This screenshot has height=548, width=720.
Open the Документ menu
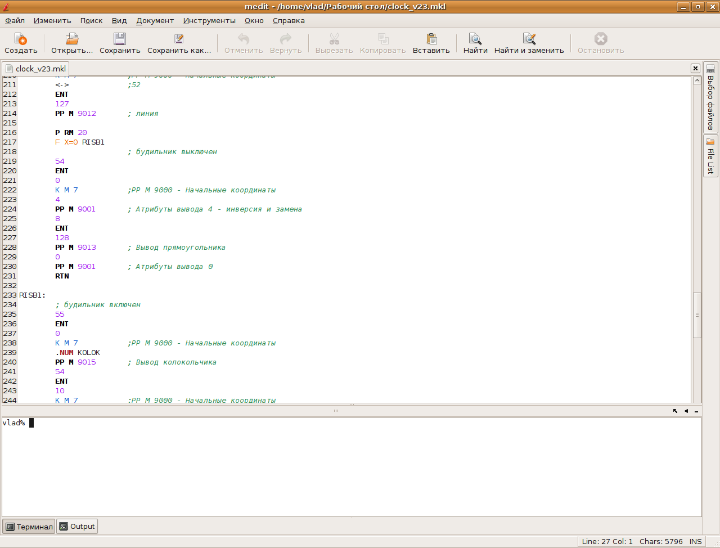coord(155,21)
